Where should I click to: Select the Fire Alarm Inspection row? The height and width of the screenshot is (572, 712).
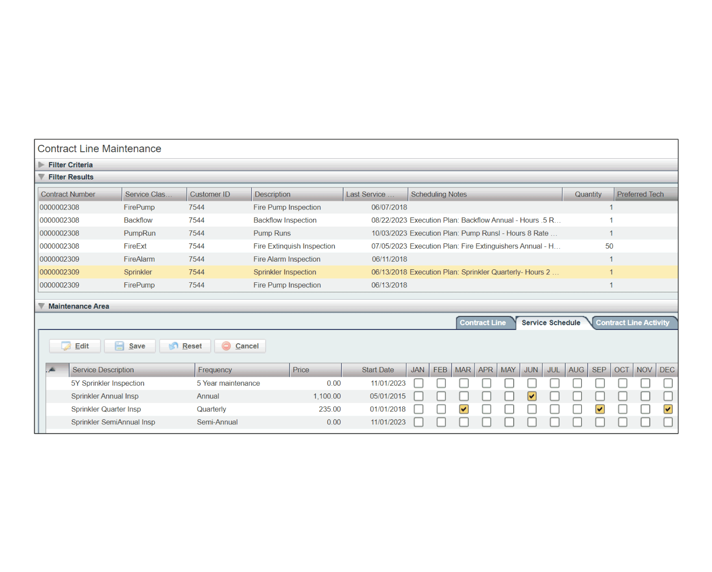point(287,259)
